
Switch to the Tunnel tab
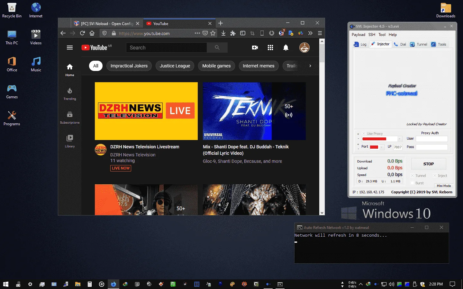[419, 44]
